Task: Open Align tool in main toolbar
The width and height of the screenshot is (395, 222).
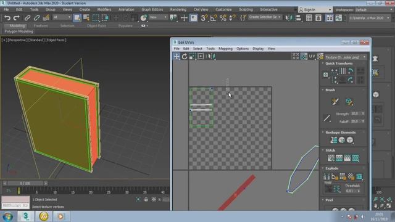Action: pyautogui.click(x=298, y=18)
